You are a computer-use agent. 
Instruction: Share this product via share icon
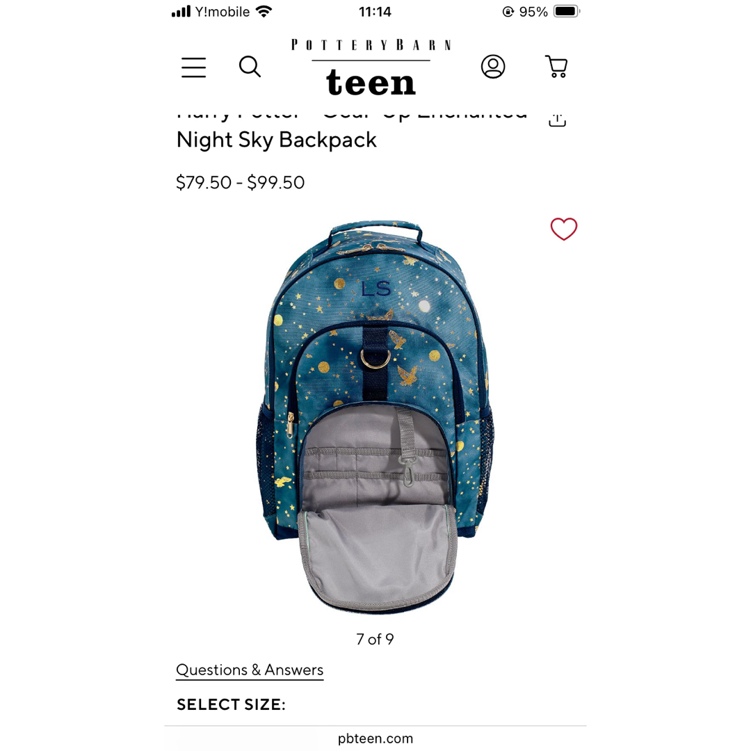point(557,120)
